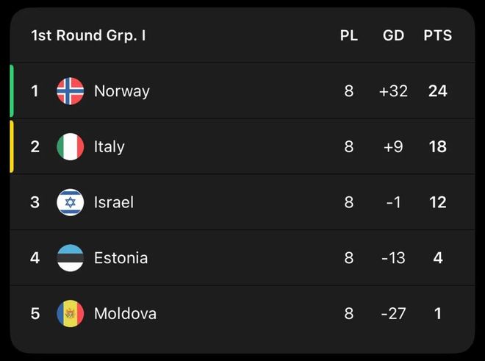
Task: Open the Norway team name
Action: coord(121,91)
